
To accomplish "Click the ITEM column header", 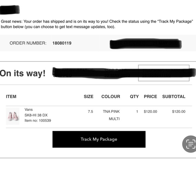I will pos(11,97).
